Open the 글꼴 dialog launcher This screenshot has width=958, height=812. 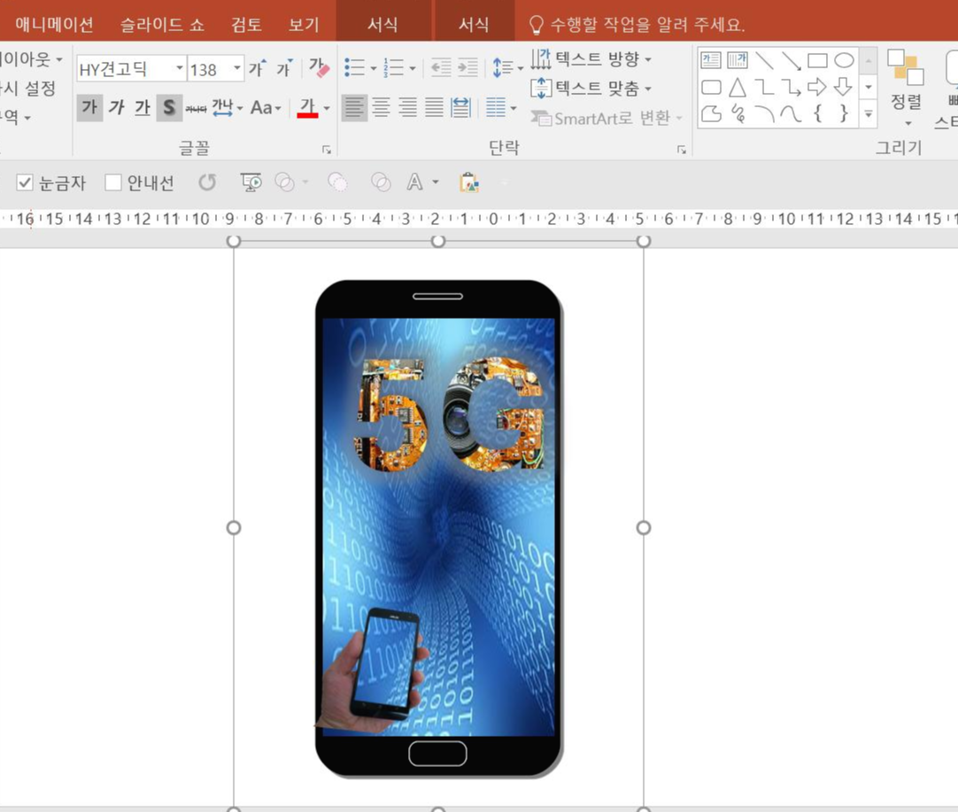327,150
